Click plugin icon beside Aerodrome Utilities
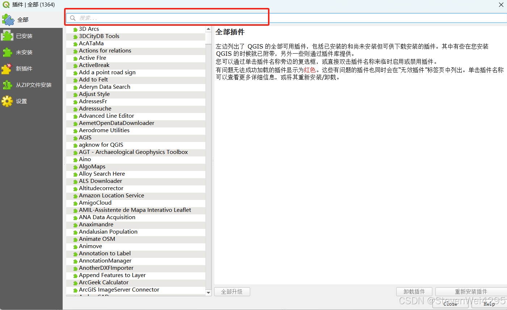The image size is (507, 310). pyautogui.click(x=75, y=131)
